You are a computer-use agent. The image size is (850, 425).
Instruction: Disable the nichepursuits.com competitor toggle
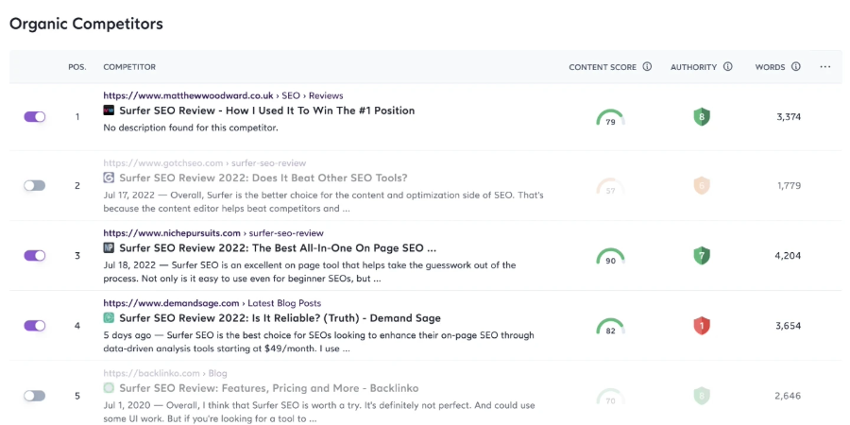click(35, 256)
